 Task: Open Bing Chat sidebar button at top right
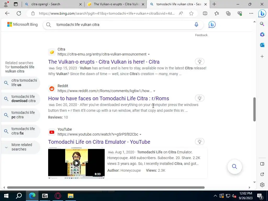(x=262, y=14)
